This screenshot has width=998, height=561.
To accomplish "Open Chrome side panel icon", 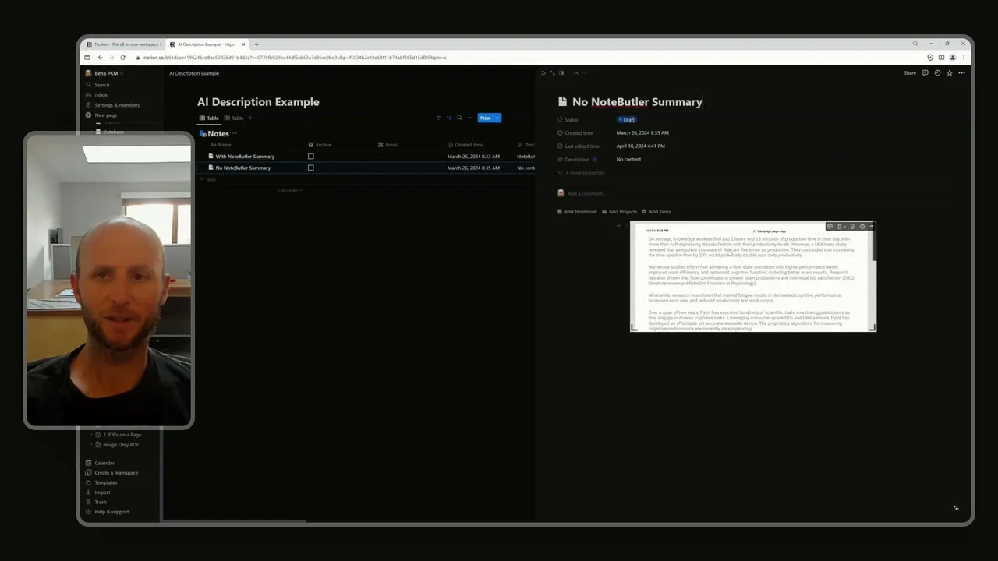I will pyautogui.click(x=941, y=58).
